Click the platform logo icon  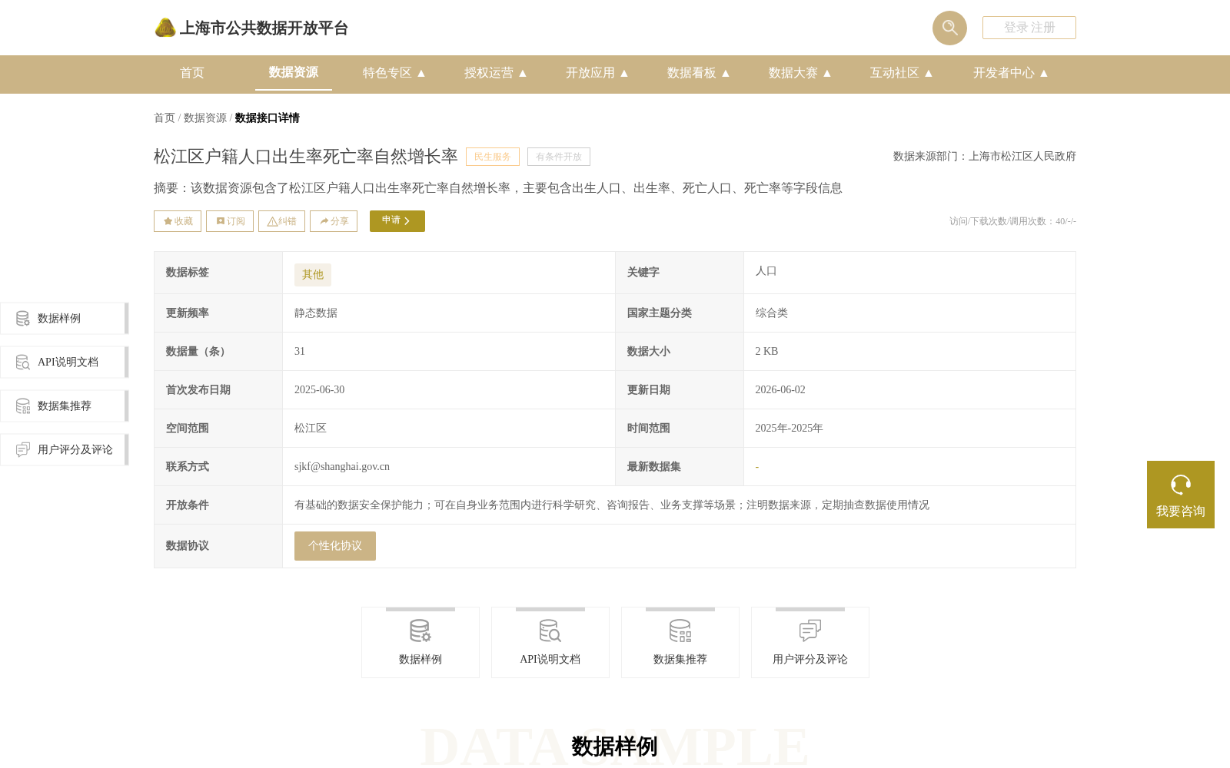[x=165, y=28]
